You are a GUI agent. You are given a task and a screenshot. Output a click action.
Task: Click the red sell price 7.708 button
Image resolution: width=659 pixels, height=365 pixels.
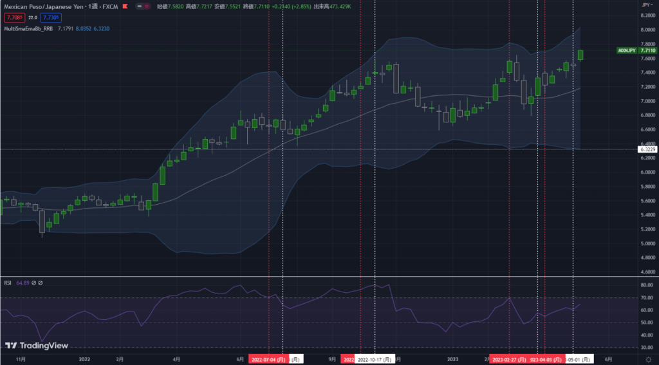(14, 18)
